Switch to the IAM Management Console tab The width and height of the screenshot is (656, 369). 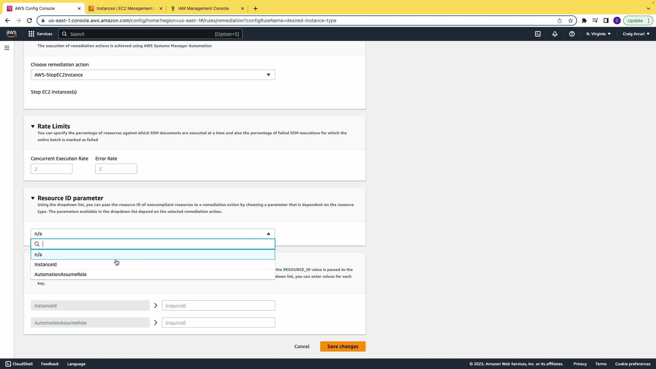[204, 9]
